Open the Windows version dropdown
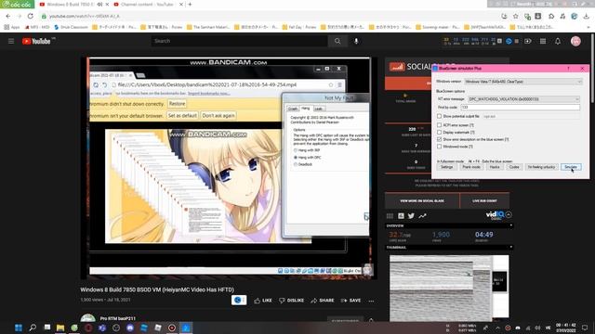This screenshot has height=334, width=595. (x=522, y=82)
